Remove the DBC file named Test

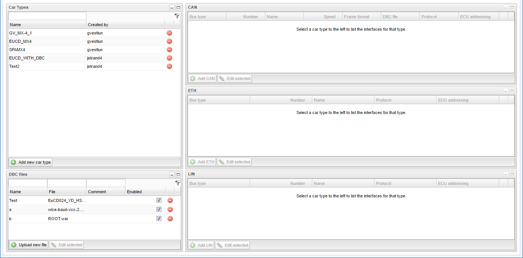click(170, 200)
